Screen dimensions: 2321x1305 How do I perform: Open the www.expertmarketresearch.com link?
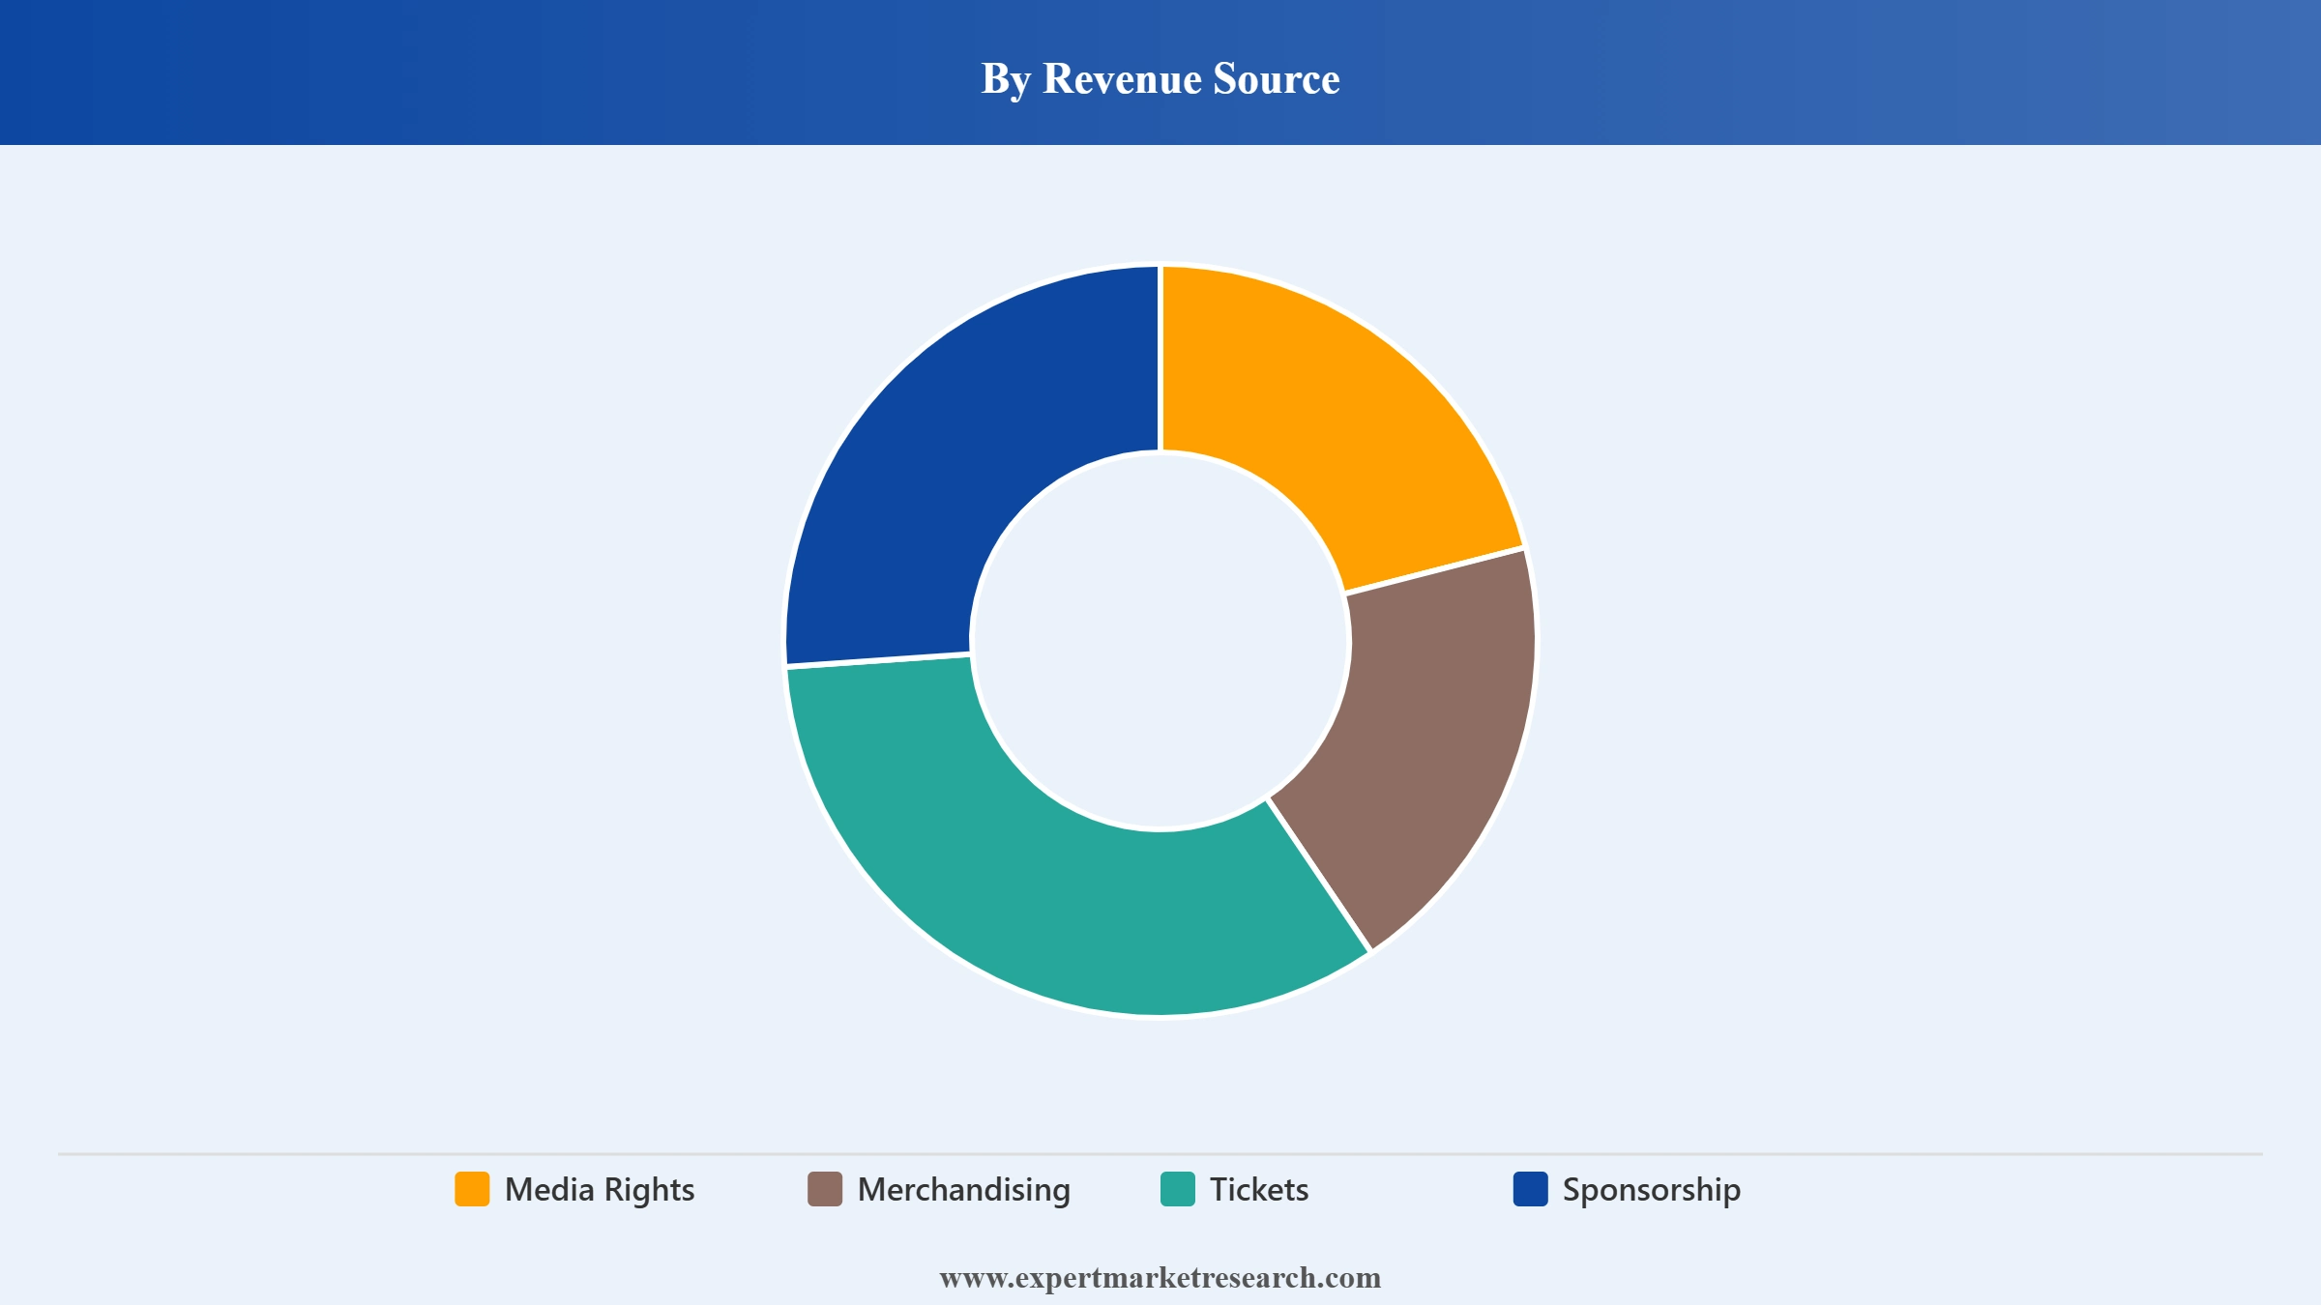[x=1160, y=1278]
